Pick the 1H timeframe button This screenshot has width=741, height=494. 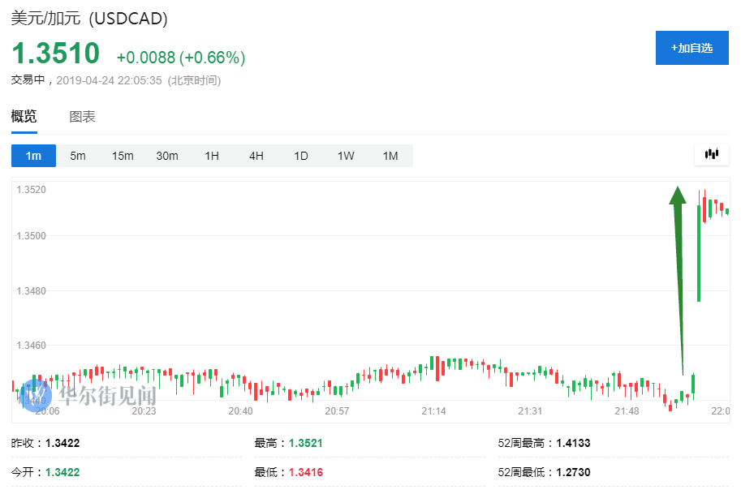[212, 156]
